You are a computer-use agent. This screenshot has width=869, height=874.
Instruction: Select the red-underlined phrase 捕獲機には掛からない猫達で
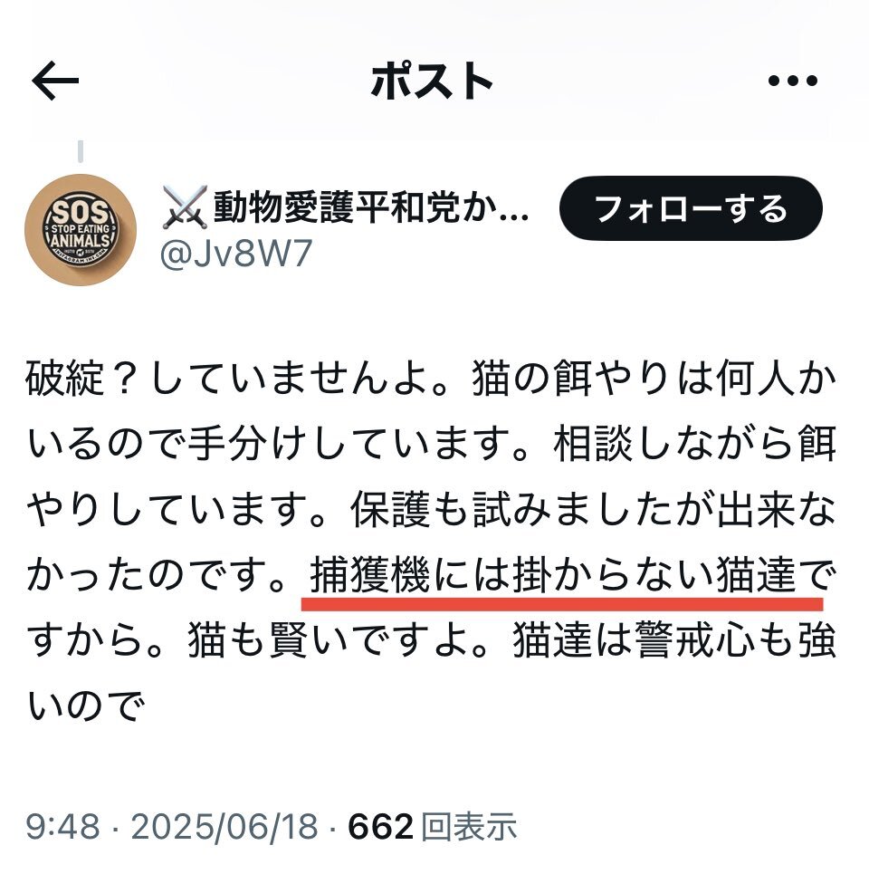pyautogui.click(x=573, y=575)
